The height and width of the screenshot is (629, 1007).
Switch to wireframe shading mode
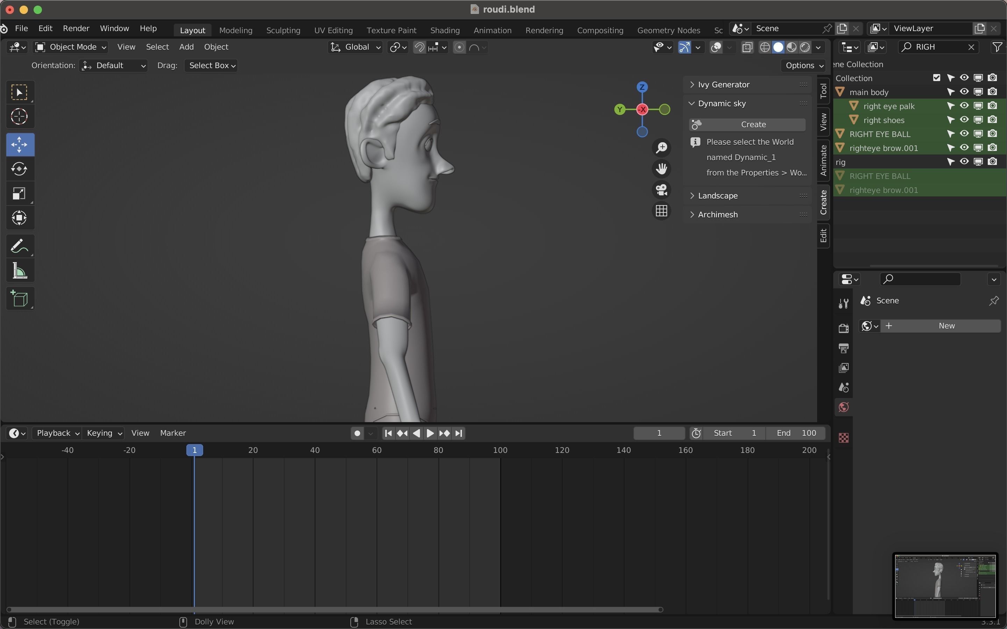point(765,48)
